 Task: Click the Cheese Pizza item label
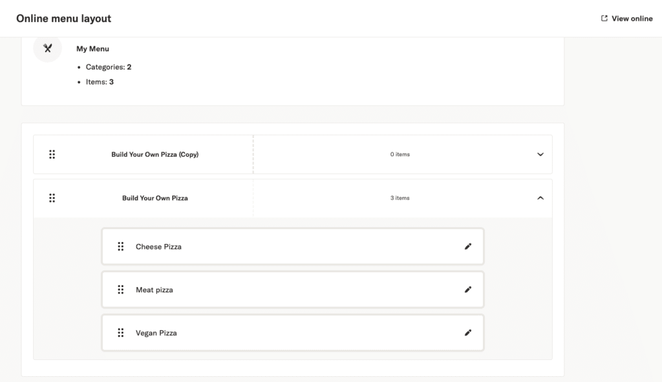[158, 246]
